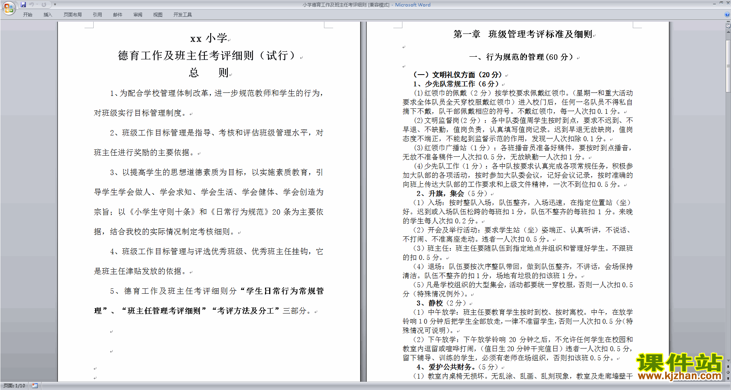The width and height of the screenshot is (731, 390).
Task: Switch to the 引用 tab
Action: click(x=97, y=14)
